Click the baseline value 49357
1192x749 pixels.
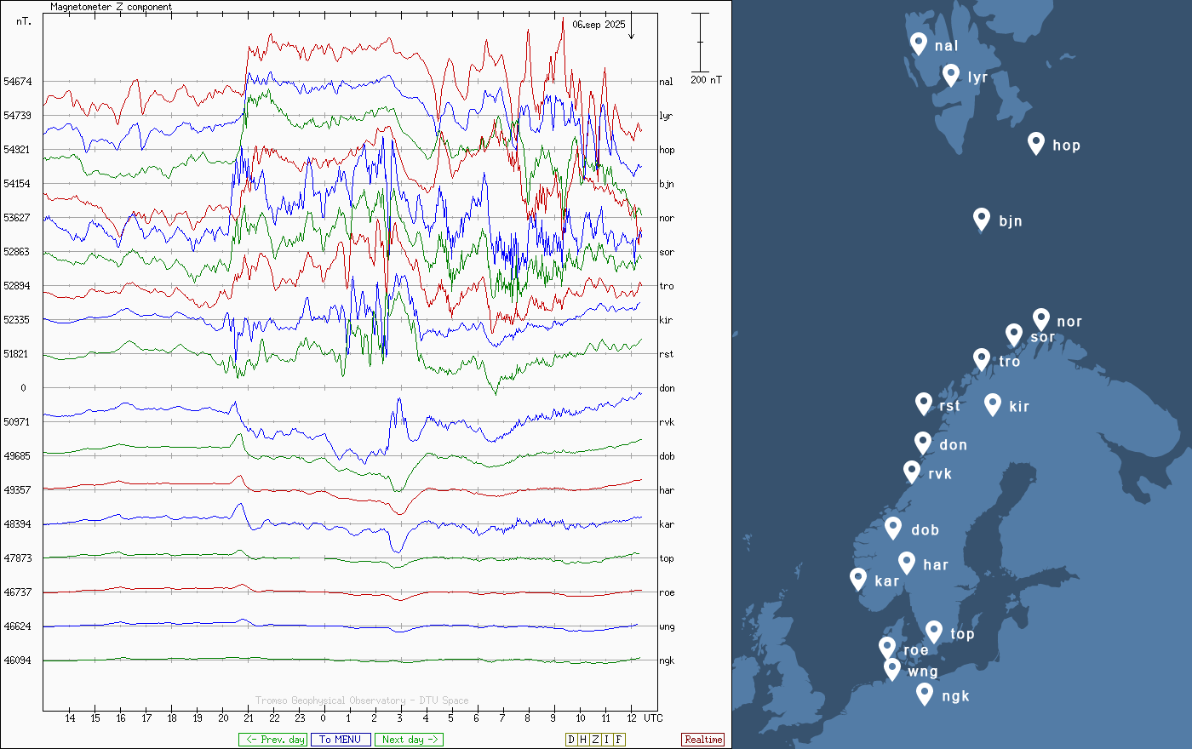17,490
